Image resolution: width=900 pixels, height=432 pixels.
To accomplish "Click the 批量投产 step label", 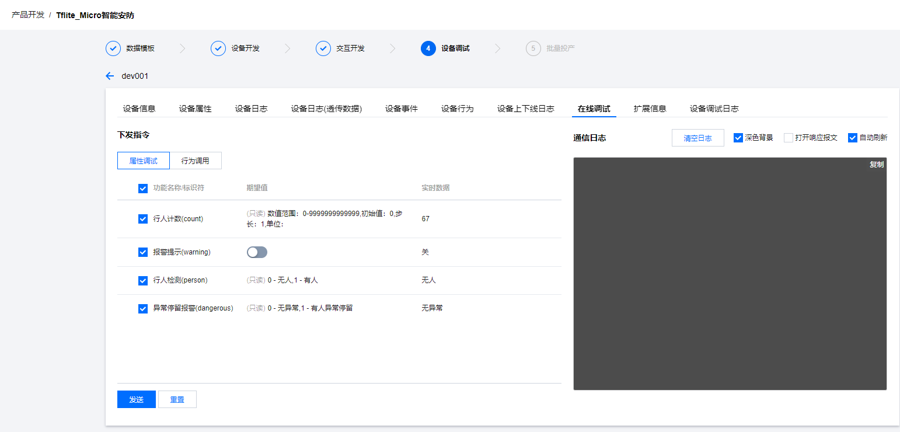I will click(561, 48).
